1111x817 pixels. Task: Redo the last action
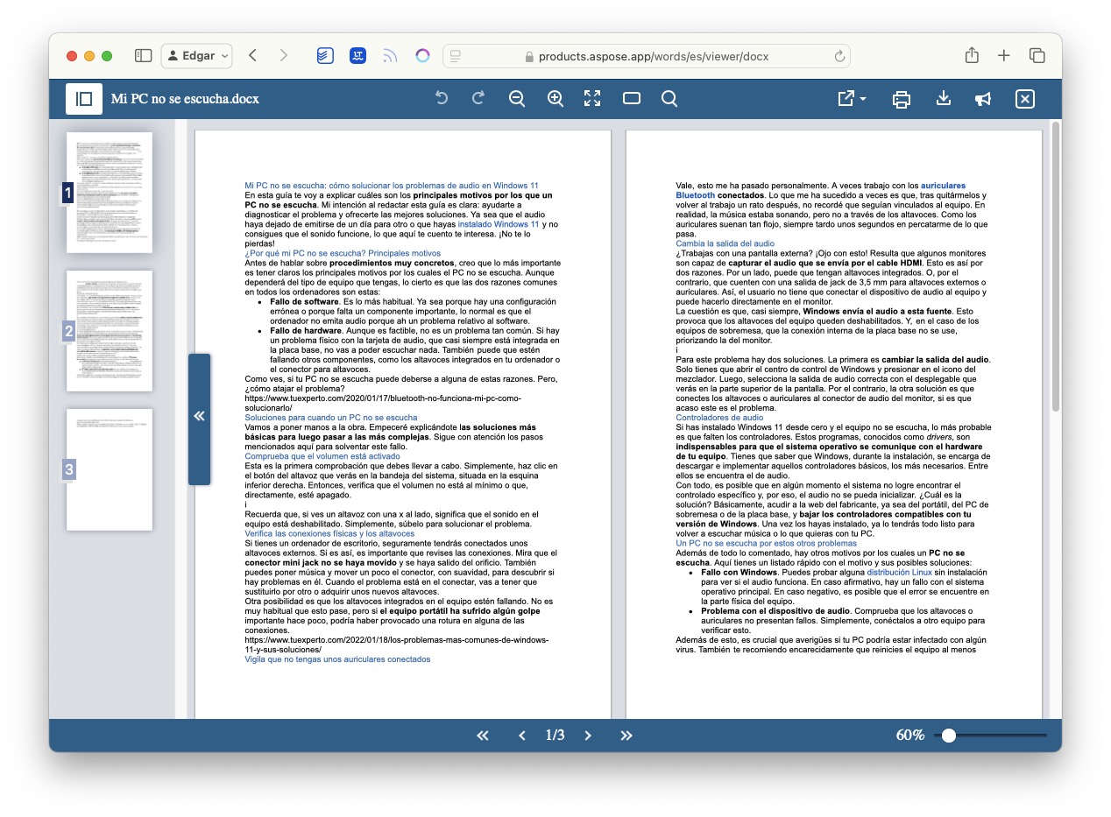(478, 99)
